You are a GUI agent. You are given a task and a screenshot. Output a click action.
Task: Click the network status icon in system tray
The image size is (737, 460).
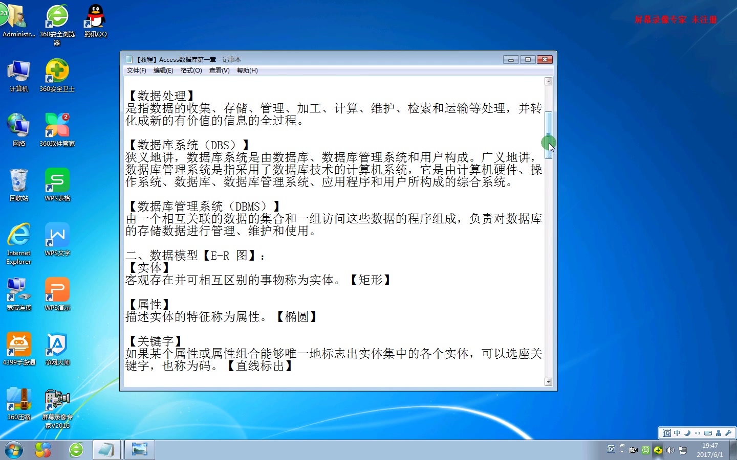pyautogui.click(x=683, y=450)
